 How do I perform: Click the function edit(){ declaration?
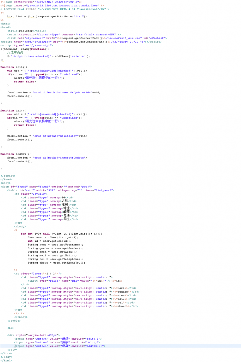(14, 67)
